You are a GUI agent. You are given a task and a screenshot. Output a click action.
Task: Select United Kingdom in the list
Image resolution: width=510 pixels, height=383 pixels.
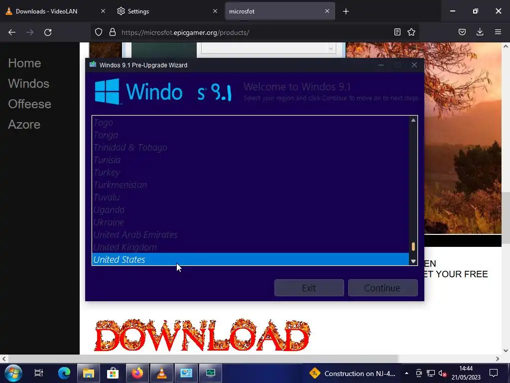tap(250, 247)
